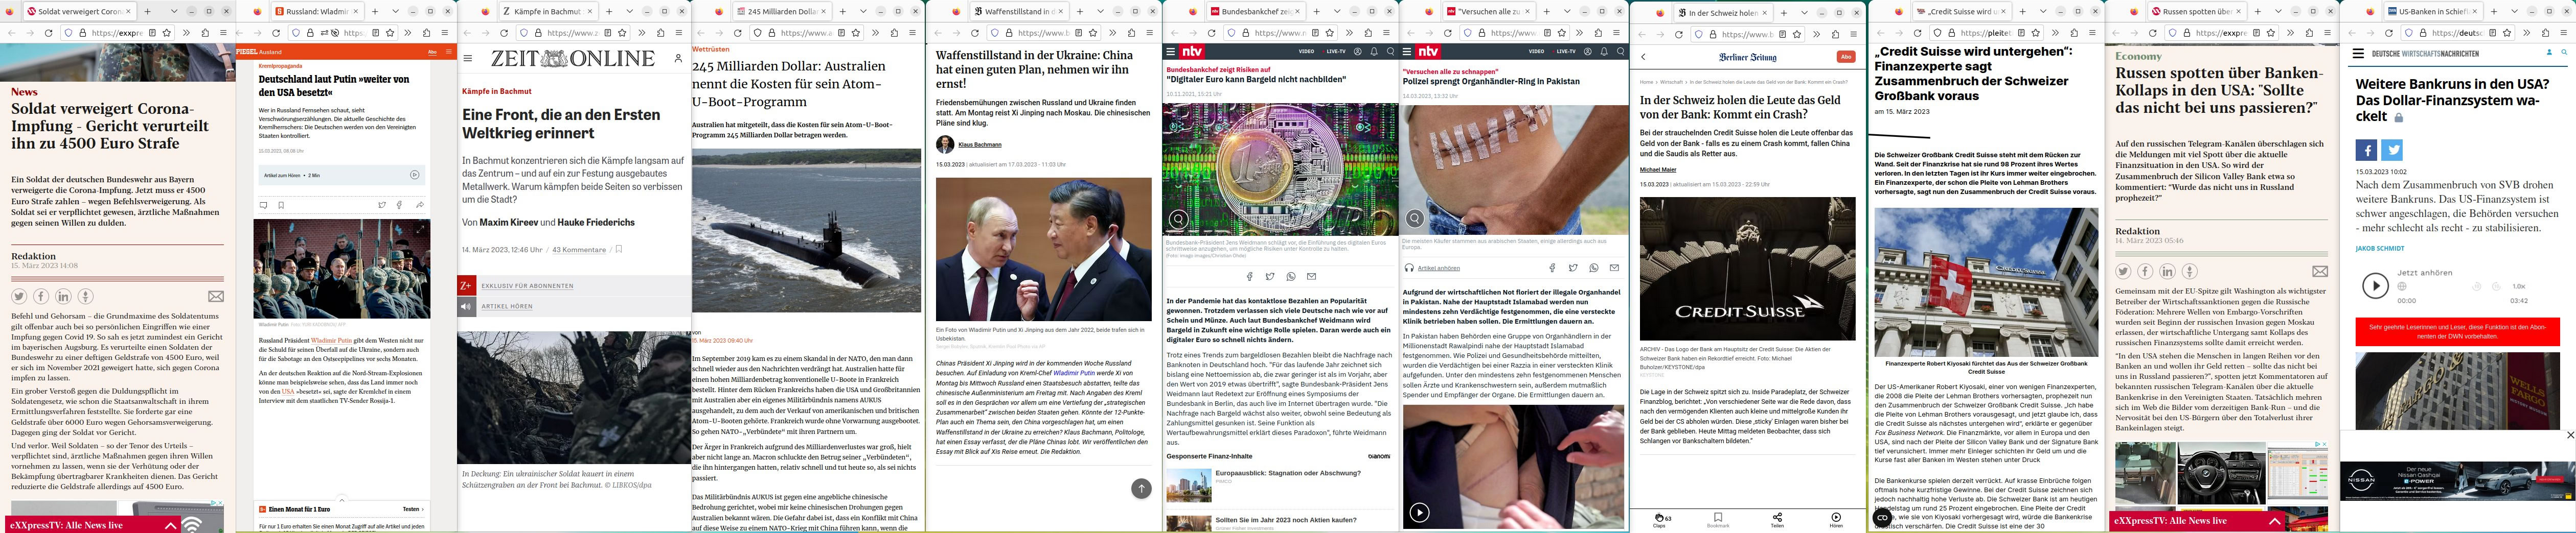Open ntv VIDEO menu in Bundesbankchef window
This screenshot has height=533, width=2576.
coord(1306,51)
